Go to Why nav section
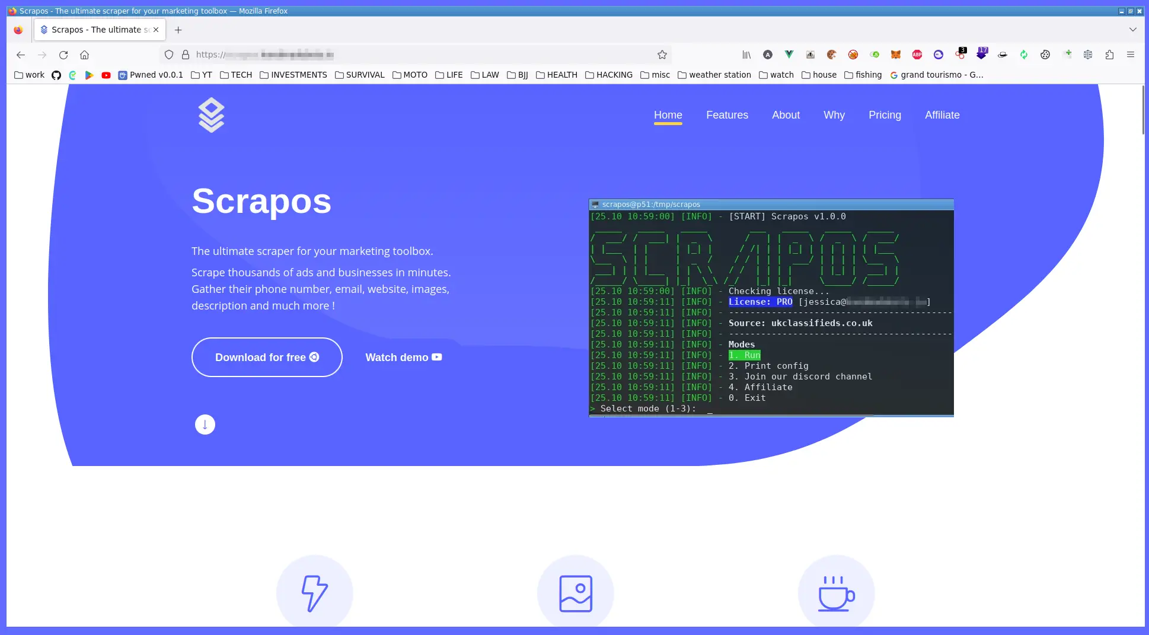 pos(834,115)
